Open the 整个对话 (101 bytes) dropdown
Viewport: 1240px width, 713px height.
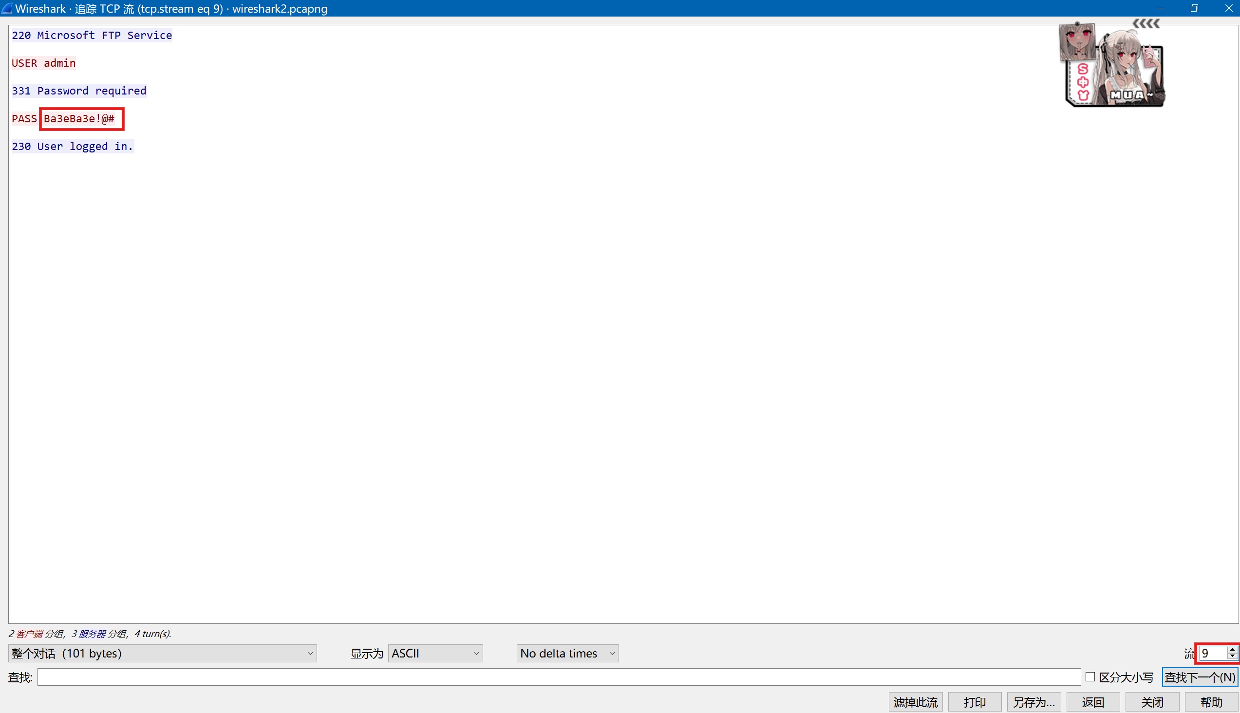tap(162, 653)
